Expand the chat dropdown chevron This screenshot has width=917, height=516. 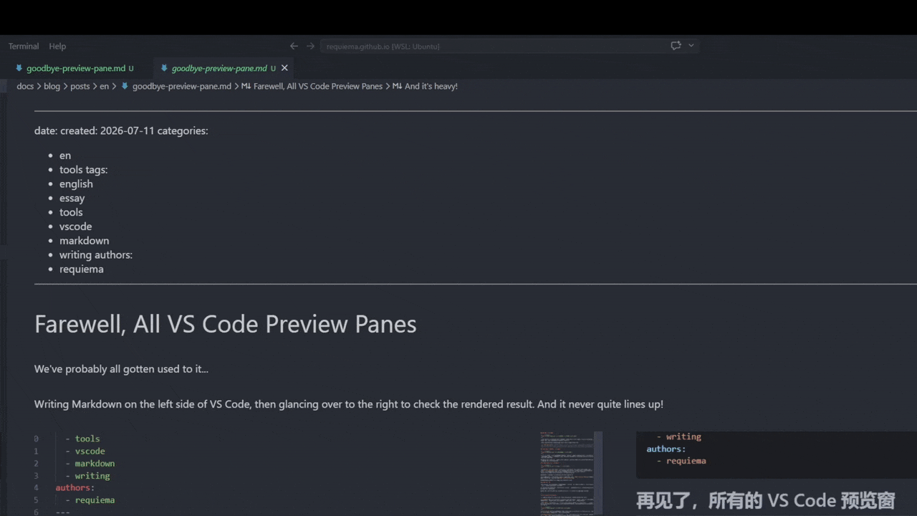(691, 46)
